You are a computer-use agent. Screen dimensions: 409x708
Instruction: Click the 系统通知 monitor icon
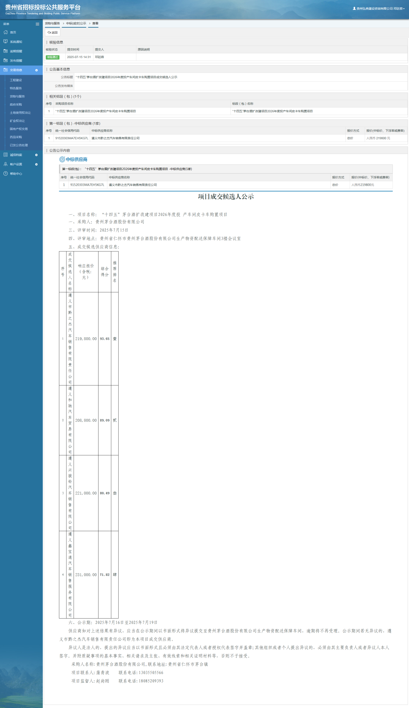pyautogui.click(x=5, y=42)
